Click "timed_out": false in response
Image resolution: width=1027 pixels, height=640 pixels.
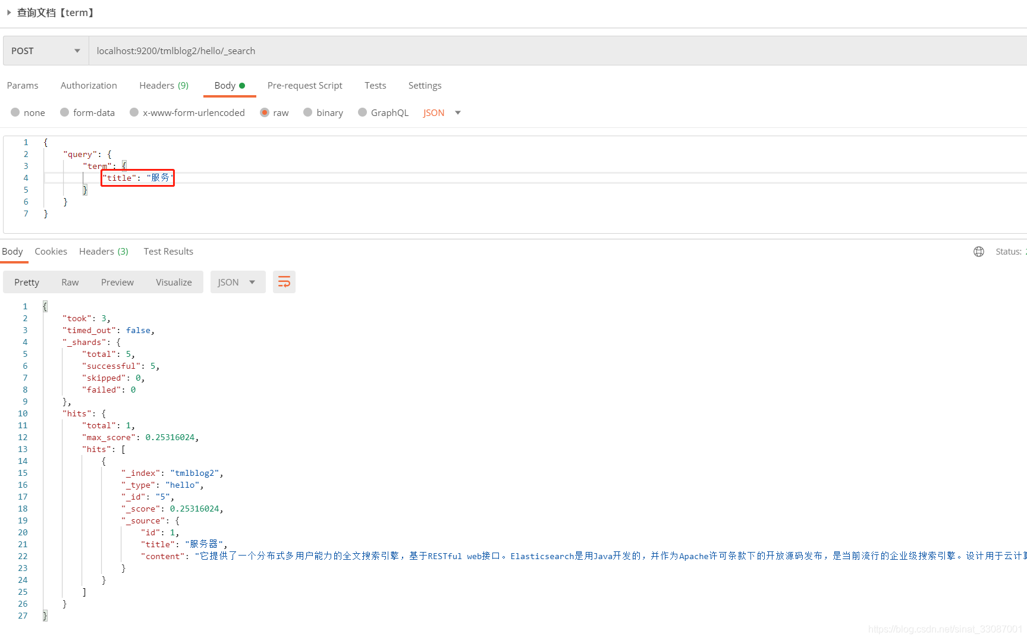pyautogui.click(x=108, y=330)
